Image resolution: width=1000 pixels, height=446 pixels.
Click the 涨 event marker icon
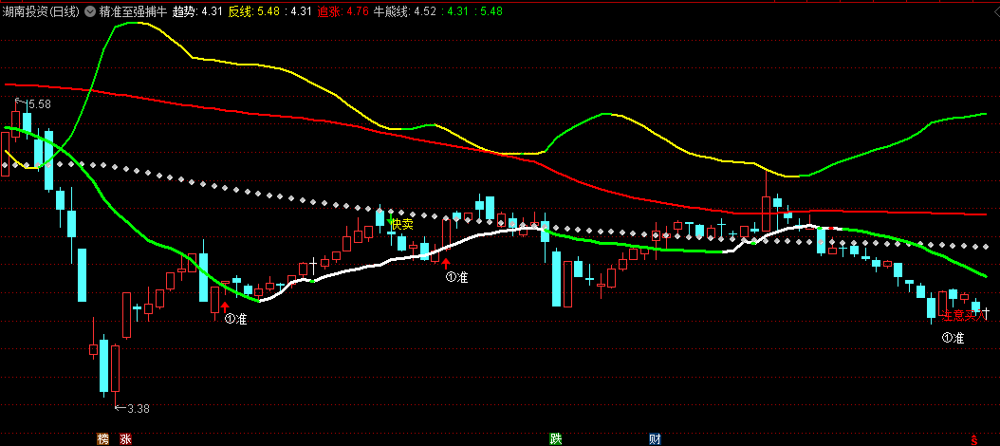point(125,439)
